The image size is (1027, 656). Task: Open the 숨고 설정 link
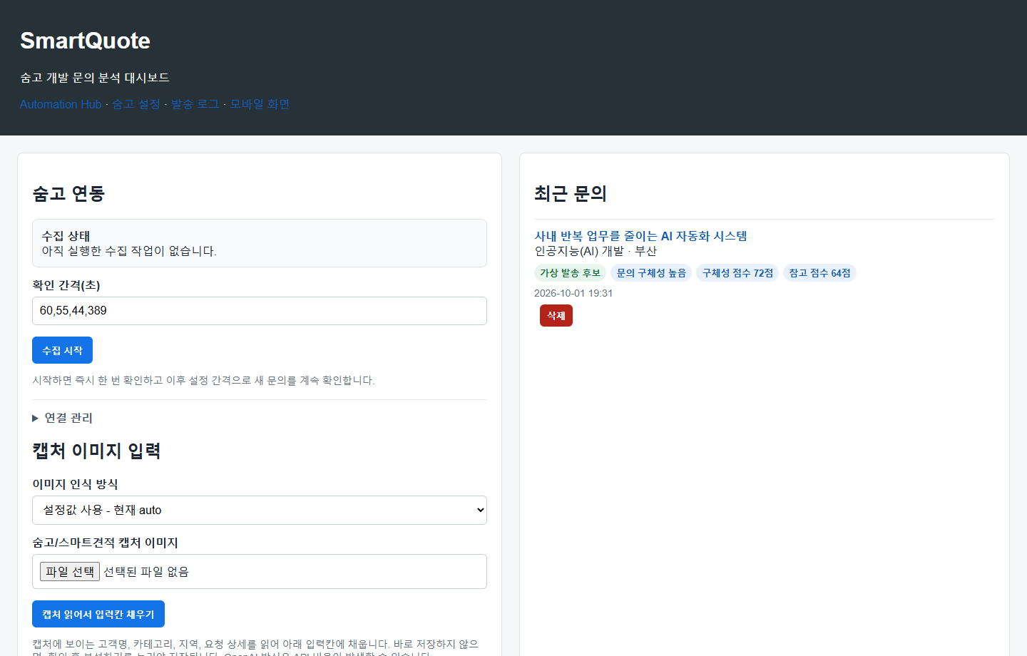[136, 104]
